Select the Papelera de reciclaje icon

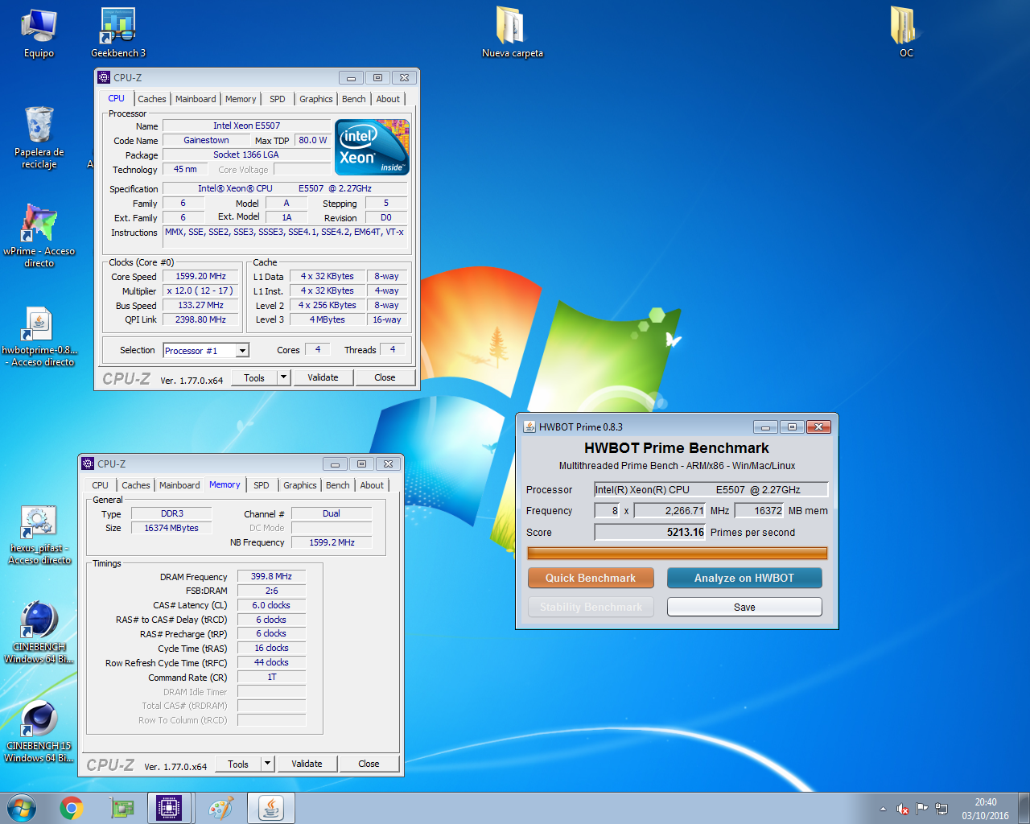coord(39,137)
